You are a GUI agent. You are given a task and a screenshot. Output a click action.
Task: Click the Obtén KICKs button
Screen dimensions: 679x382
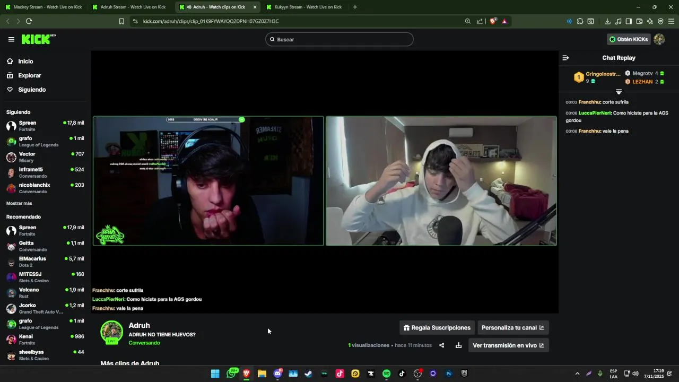(x=629, y=39)
